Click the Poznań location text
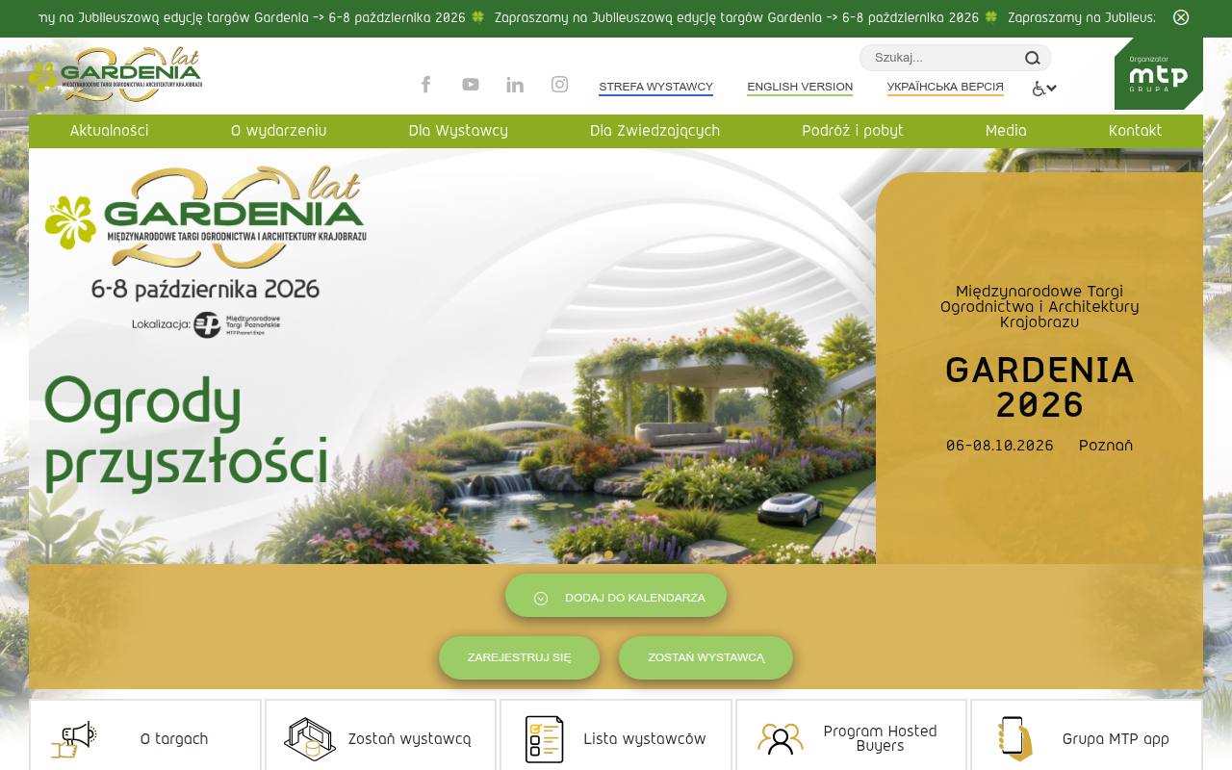The height and width of the screenshot is (770, 1232). pos(1106,446)
